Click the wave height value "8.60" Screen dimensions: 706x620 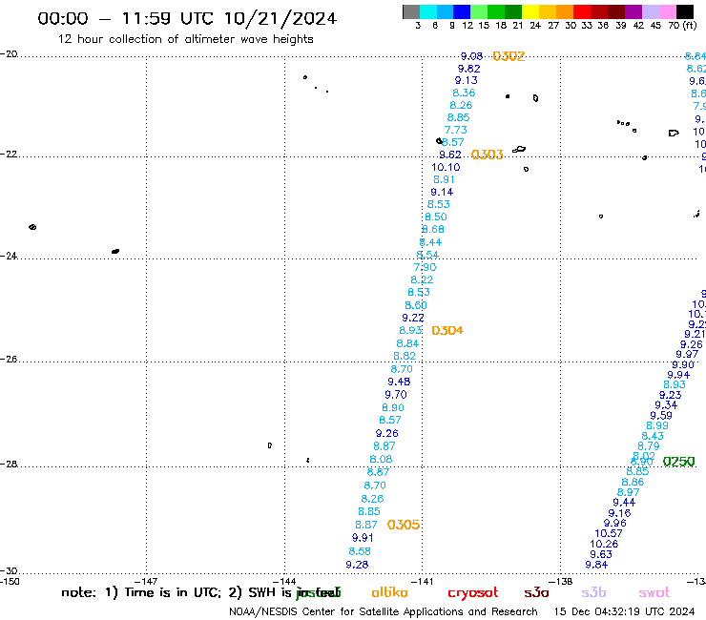pyautogui.click(x=416, y=305)
